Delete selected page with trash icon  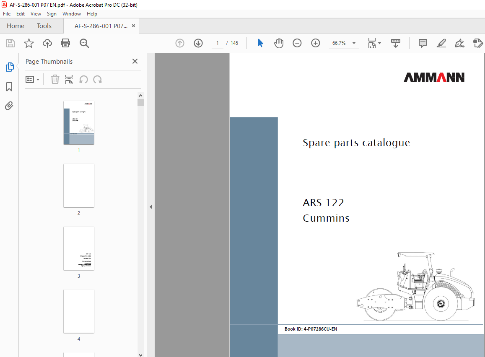coord(55,80)
